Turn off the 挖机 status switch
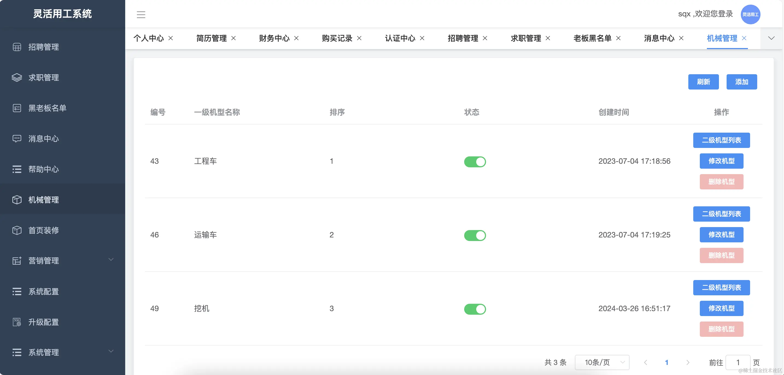This screenshot has width=784, height=375. click(475, 309)
